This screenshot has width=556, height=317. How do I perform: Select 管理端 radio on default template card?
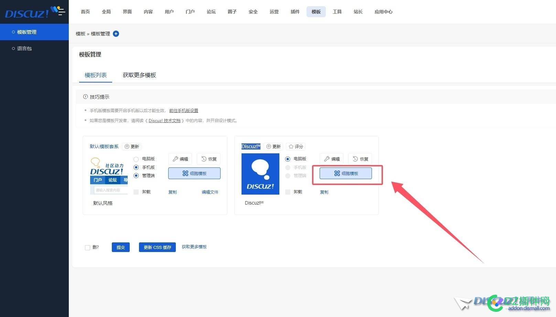(136, 176)
